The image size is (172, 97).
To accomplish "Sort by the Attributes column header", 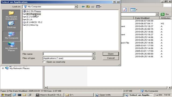I will coord(166,18).
